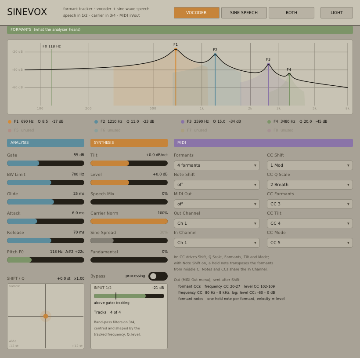Click the '700 Hz' BW Limit value
The image size is (360, 358).
click(x=78, y=174)
